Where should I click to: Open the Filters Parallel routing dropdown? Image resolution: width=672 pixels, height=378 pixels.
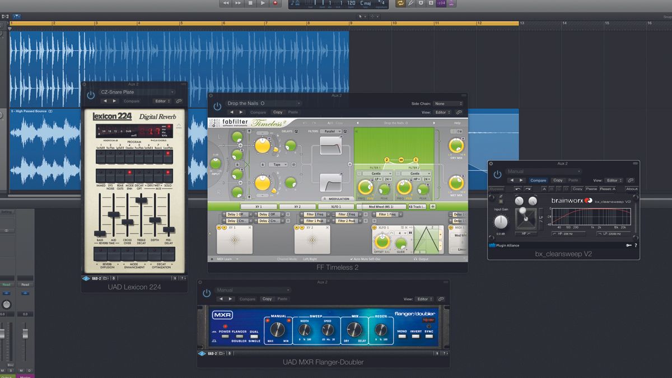click(330, 131)
